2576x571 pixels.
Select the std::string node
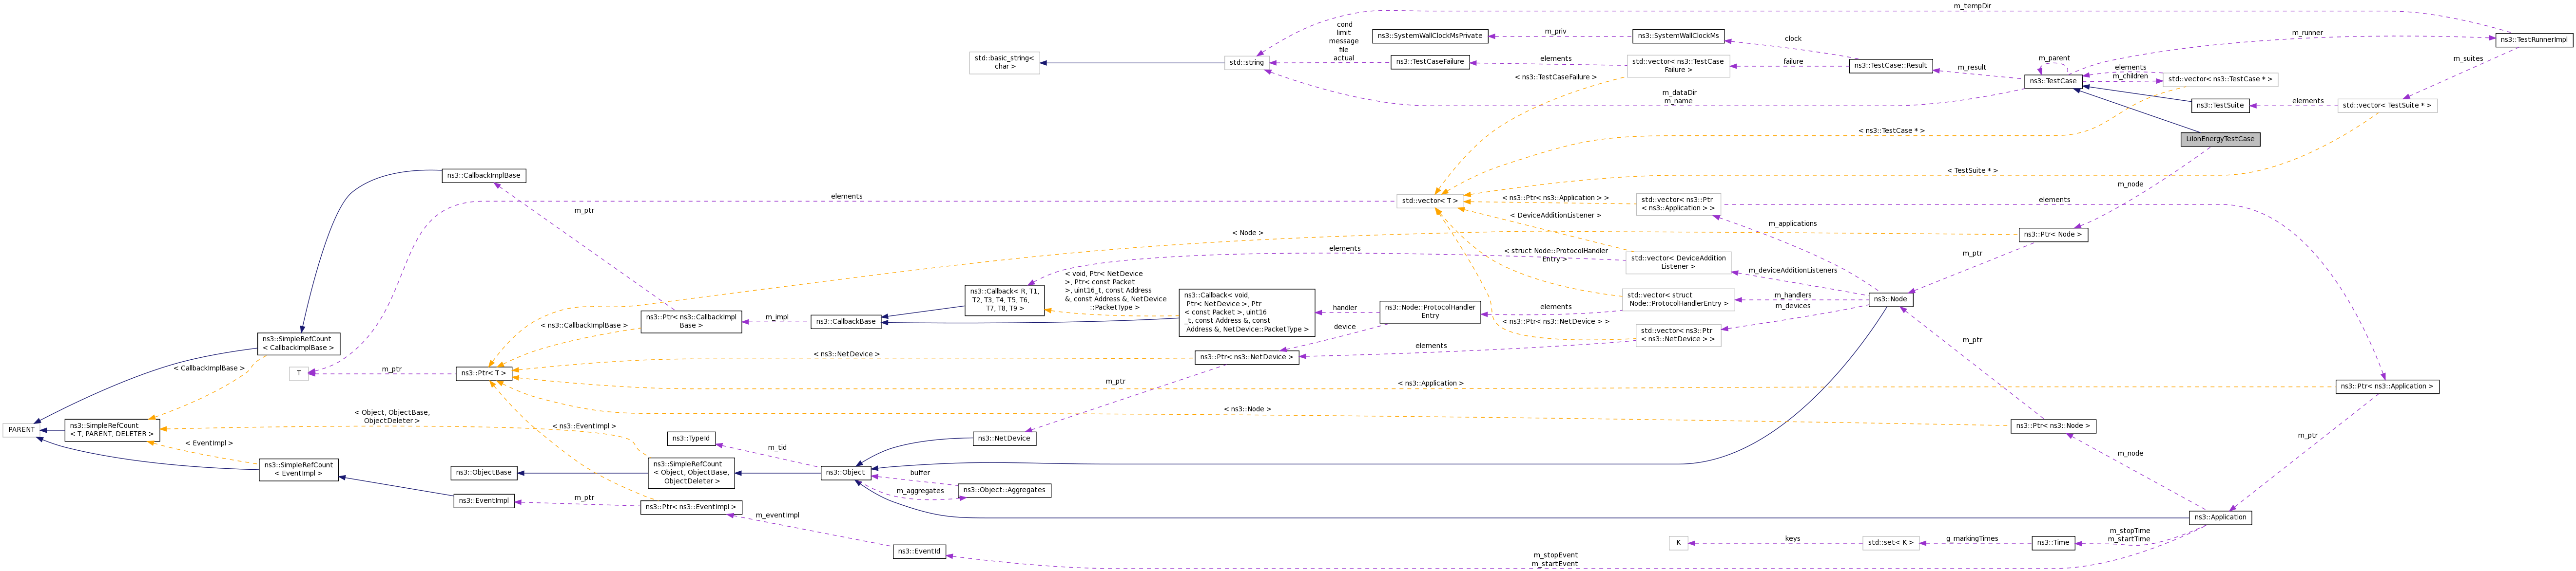pyautogui.click(x=1247, y=63)
